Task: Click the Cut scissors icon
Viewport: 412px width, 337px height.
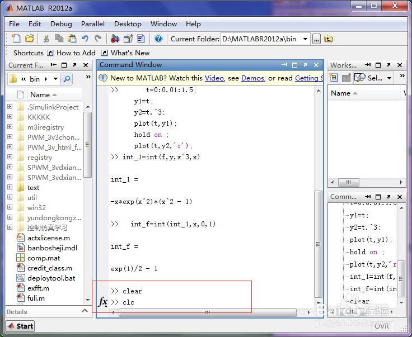Action: point(46,39)
